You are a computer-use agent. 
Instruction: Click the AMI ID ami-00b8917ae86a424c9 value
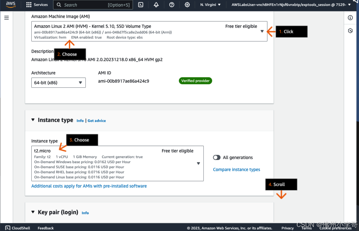tap(124, 81)
